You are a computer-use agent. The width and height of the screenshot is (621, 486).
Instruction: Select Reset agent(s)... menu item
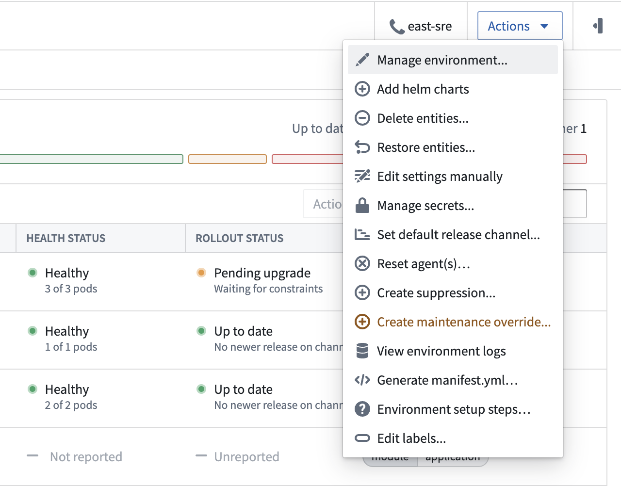453,263
